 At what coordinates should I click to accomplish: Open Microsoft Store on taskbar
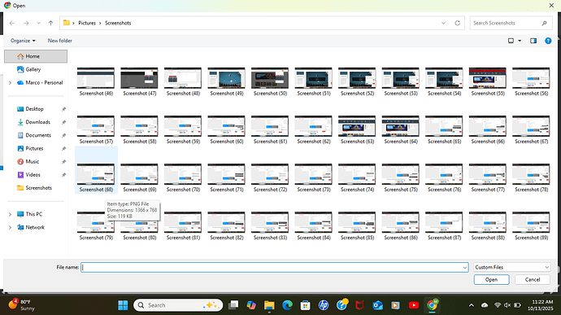(x=305, y=305)
